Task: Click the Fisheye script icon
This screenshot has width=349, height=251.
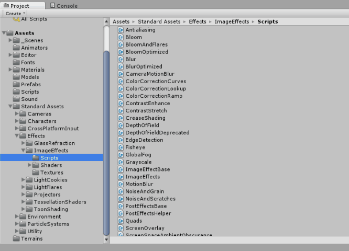Action: click(x=121, y=147)
